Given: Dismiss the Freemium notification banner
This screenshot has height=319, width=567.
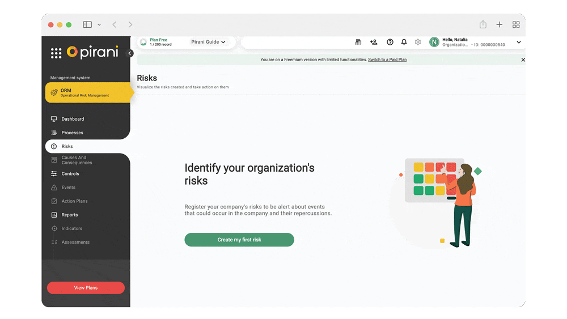Looking at the screenshot, I should point(523,59).
